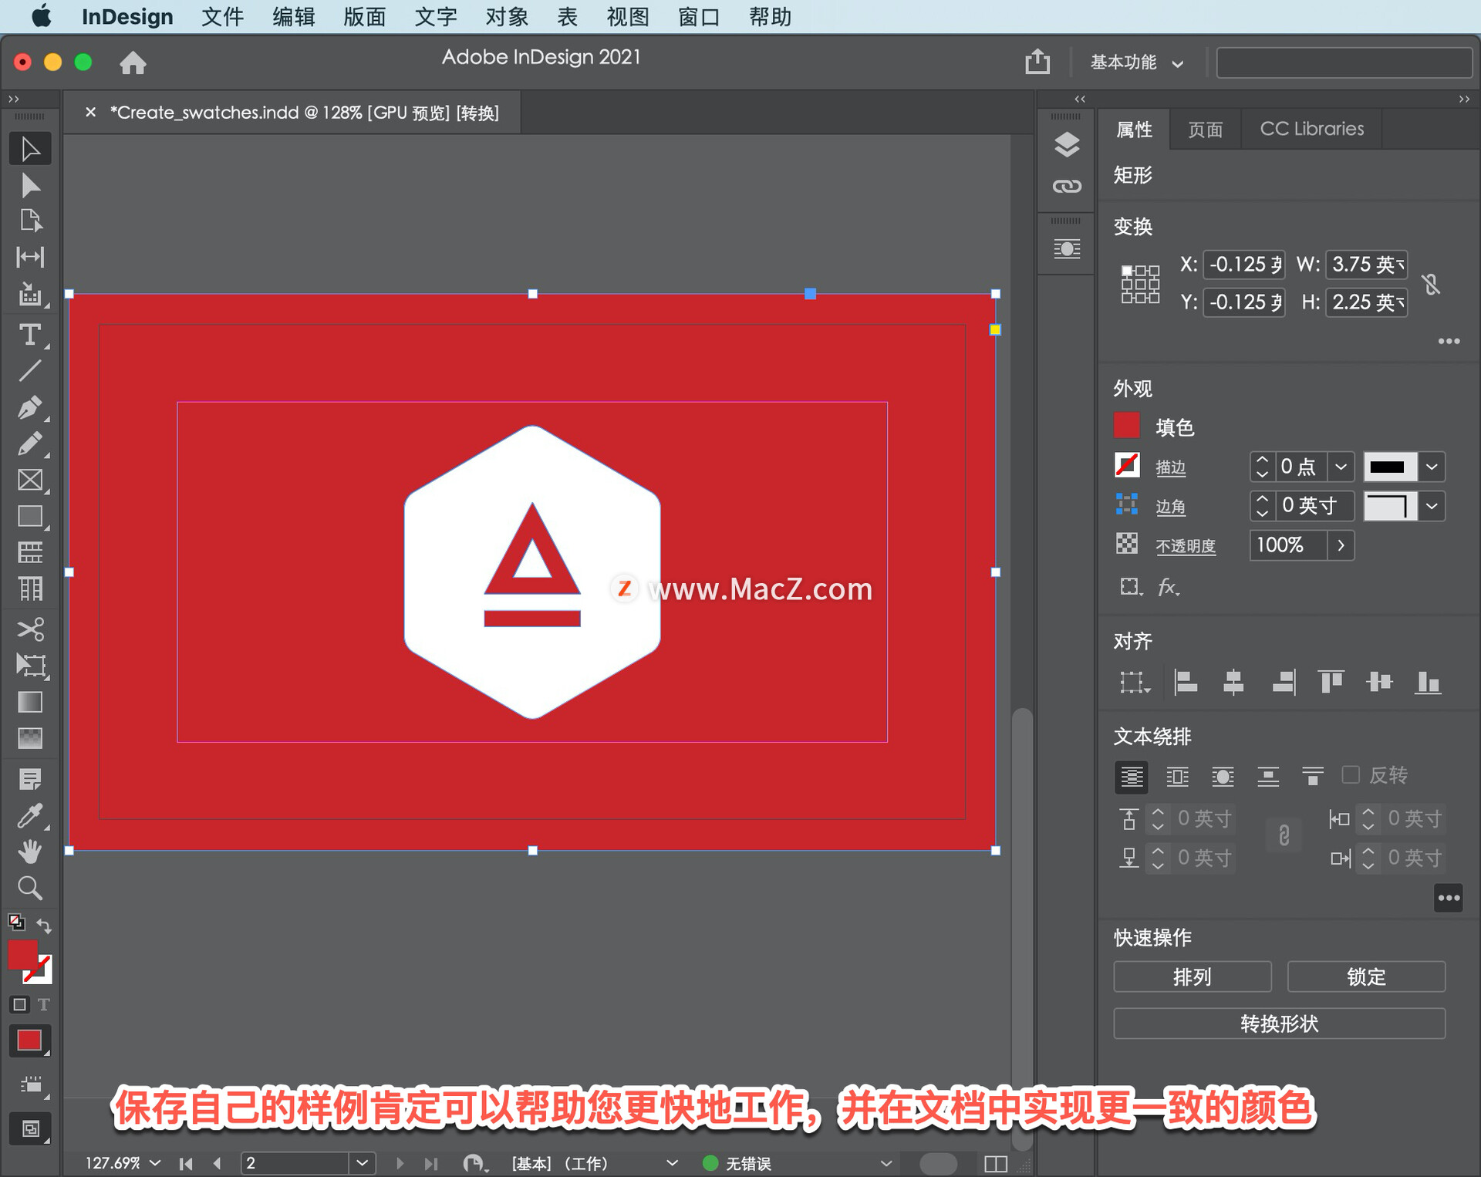Open the Links panel icon
This screenshot has height=1177, width=1481.
1067,186
